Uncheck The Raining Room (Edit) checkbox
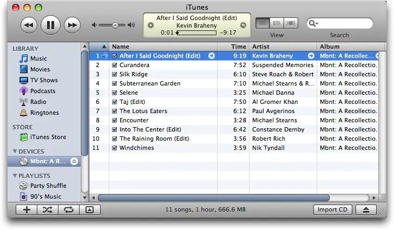394x230 pixels. pyautogui.click(x=115, y=139)
